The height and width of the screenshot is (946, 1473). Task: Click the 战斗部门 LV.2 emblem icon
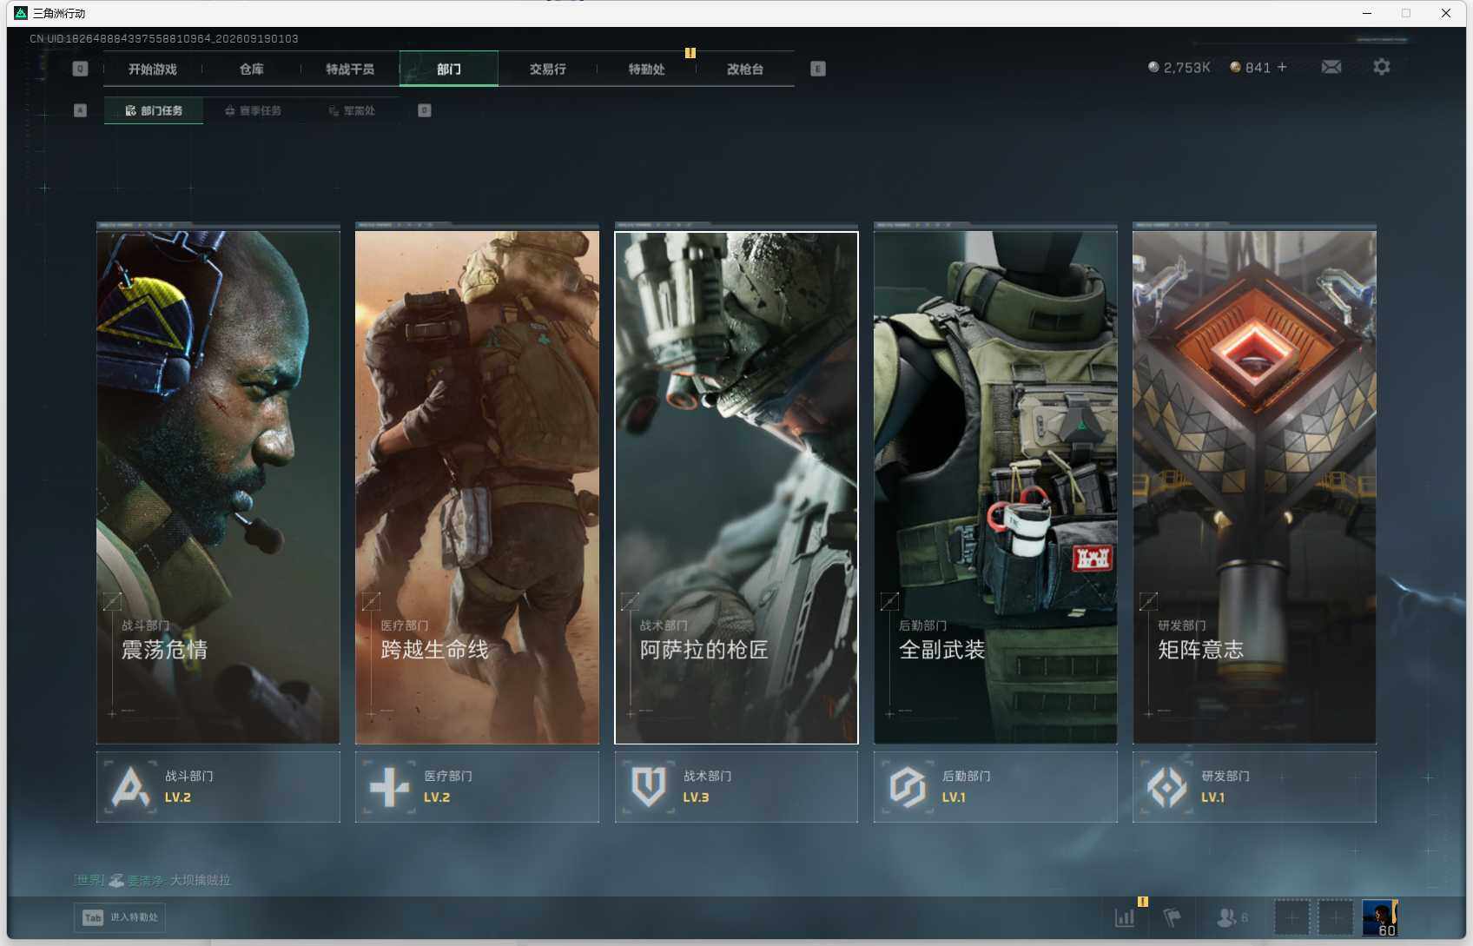click(x=131, y=786)
